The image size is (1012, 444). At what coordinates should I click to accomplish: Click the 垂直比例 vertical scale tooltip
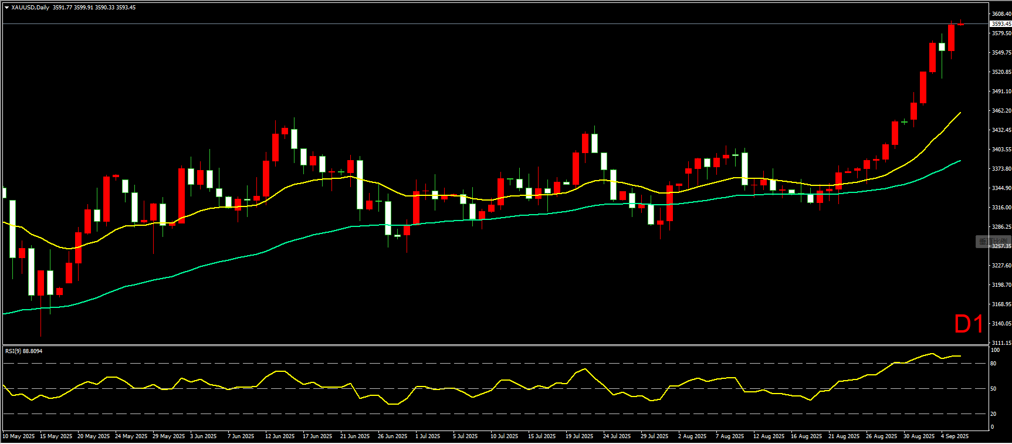(x=993, y=242)
